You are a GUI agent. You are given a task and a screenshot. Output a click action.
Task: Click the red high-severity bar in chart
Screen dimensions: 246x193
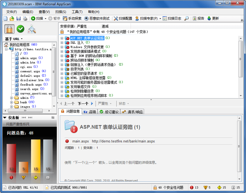click(x=11, y=158)
